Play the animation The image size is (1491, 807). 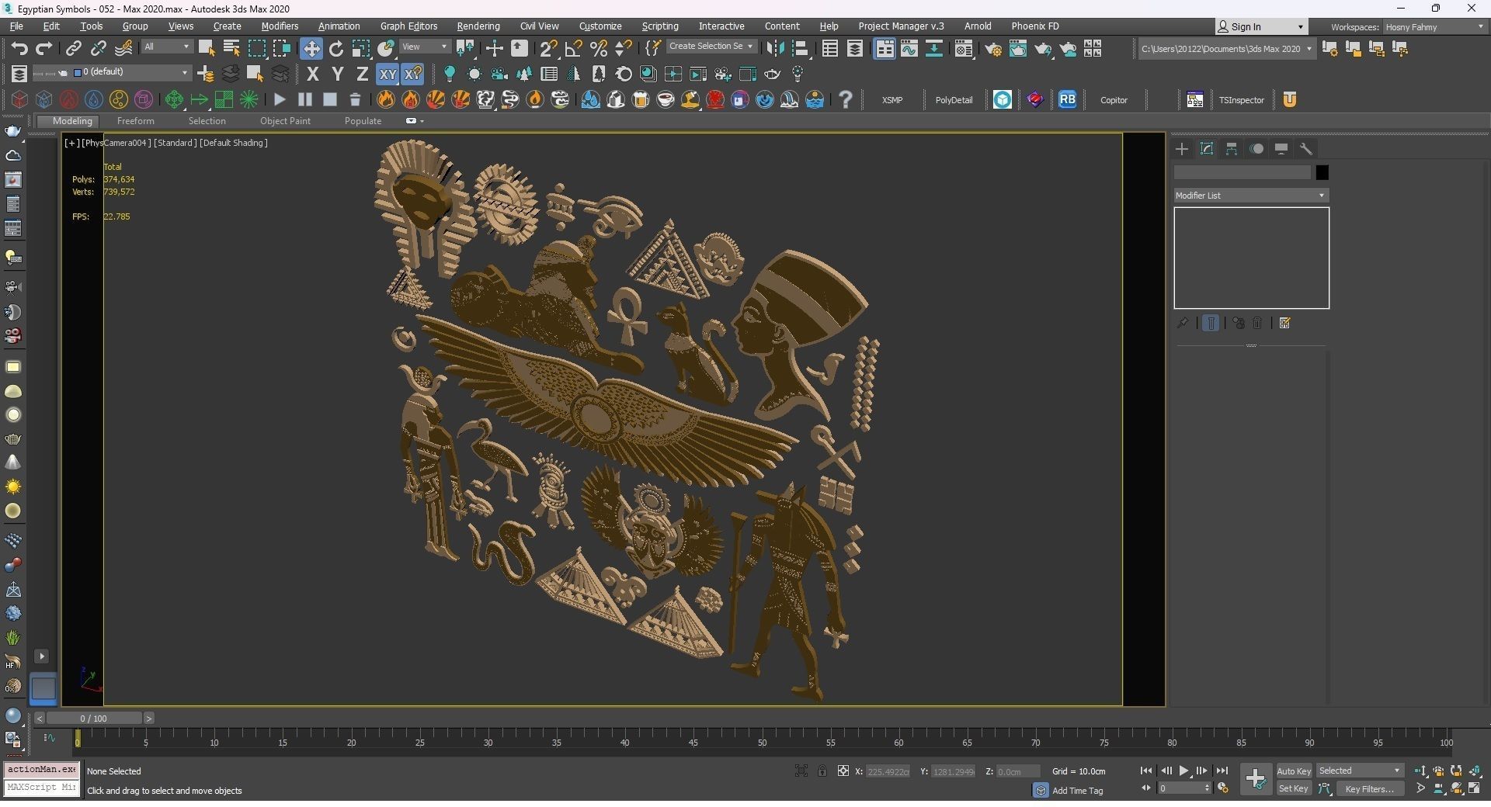[1183, 771]
